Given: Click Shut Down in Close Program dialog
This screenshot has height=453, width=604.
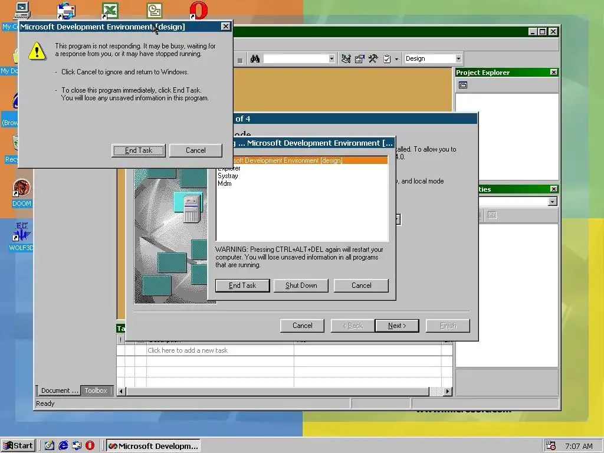Looking at the screenshot, I should click(301, 285).
